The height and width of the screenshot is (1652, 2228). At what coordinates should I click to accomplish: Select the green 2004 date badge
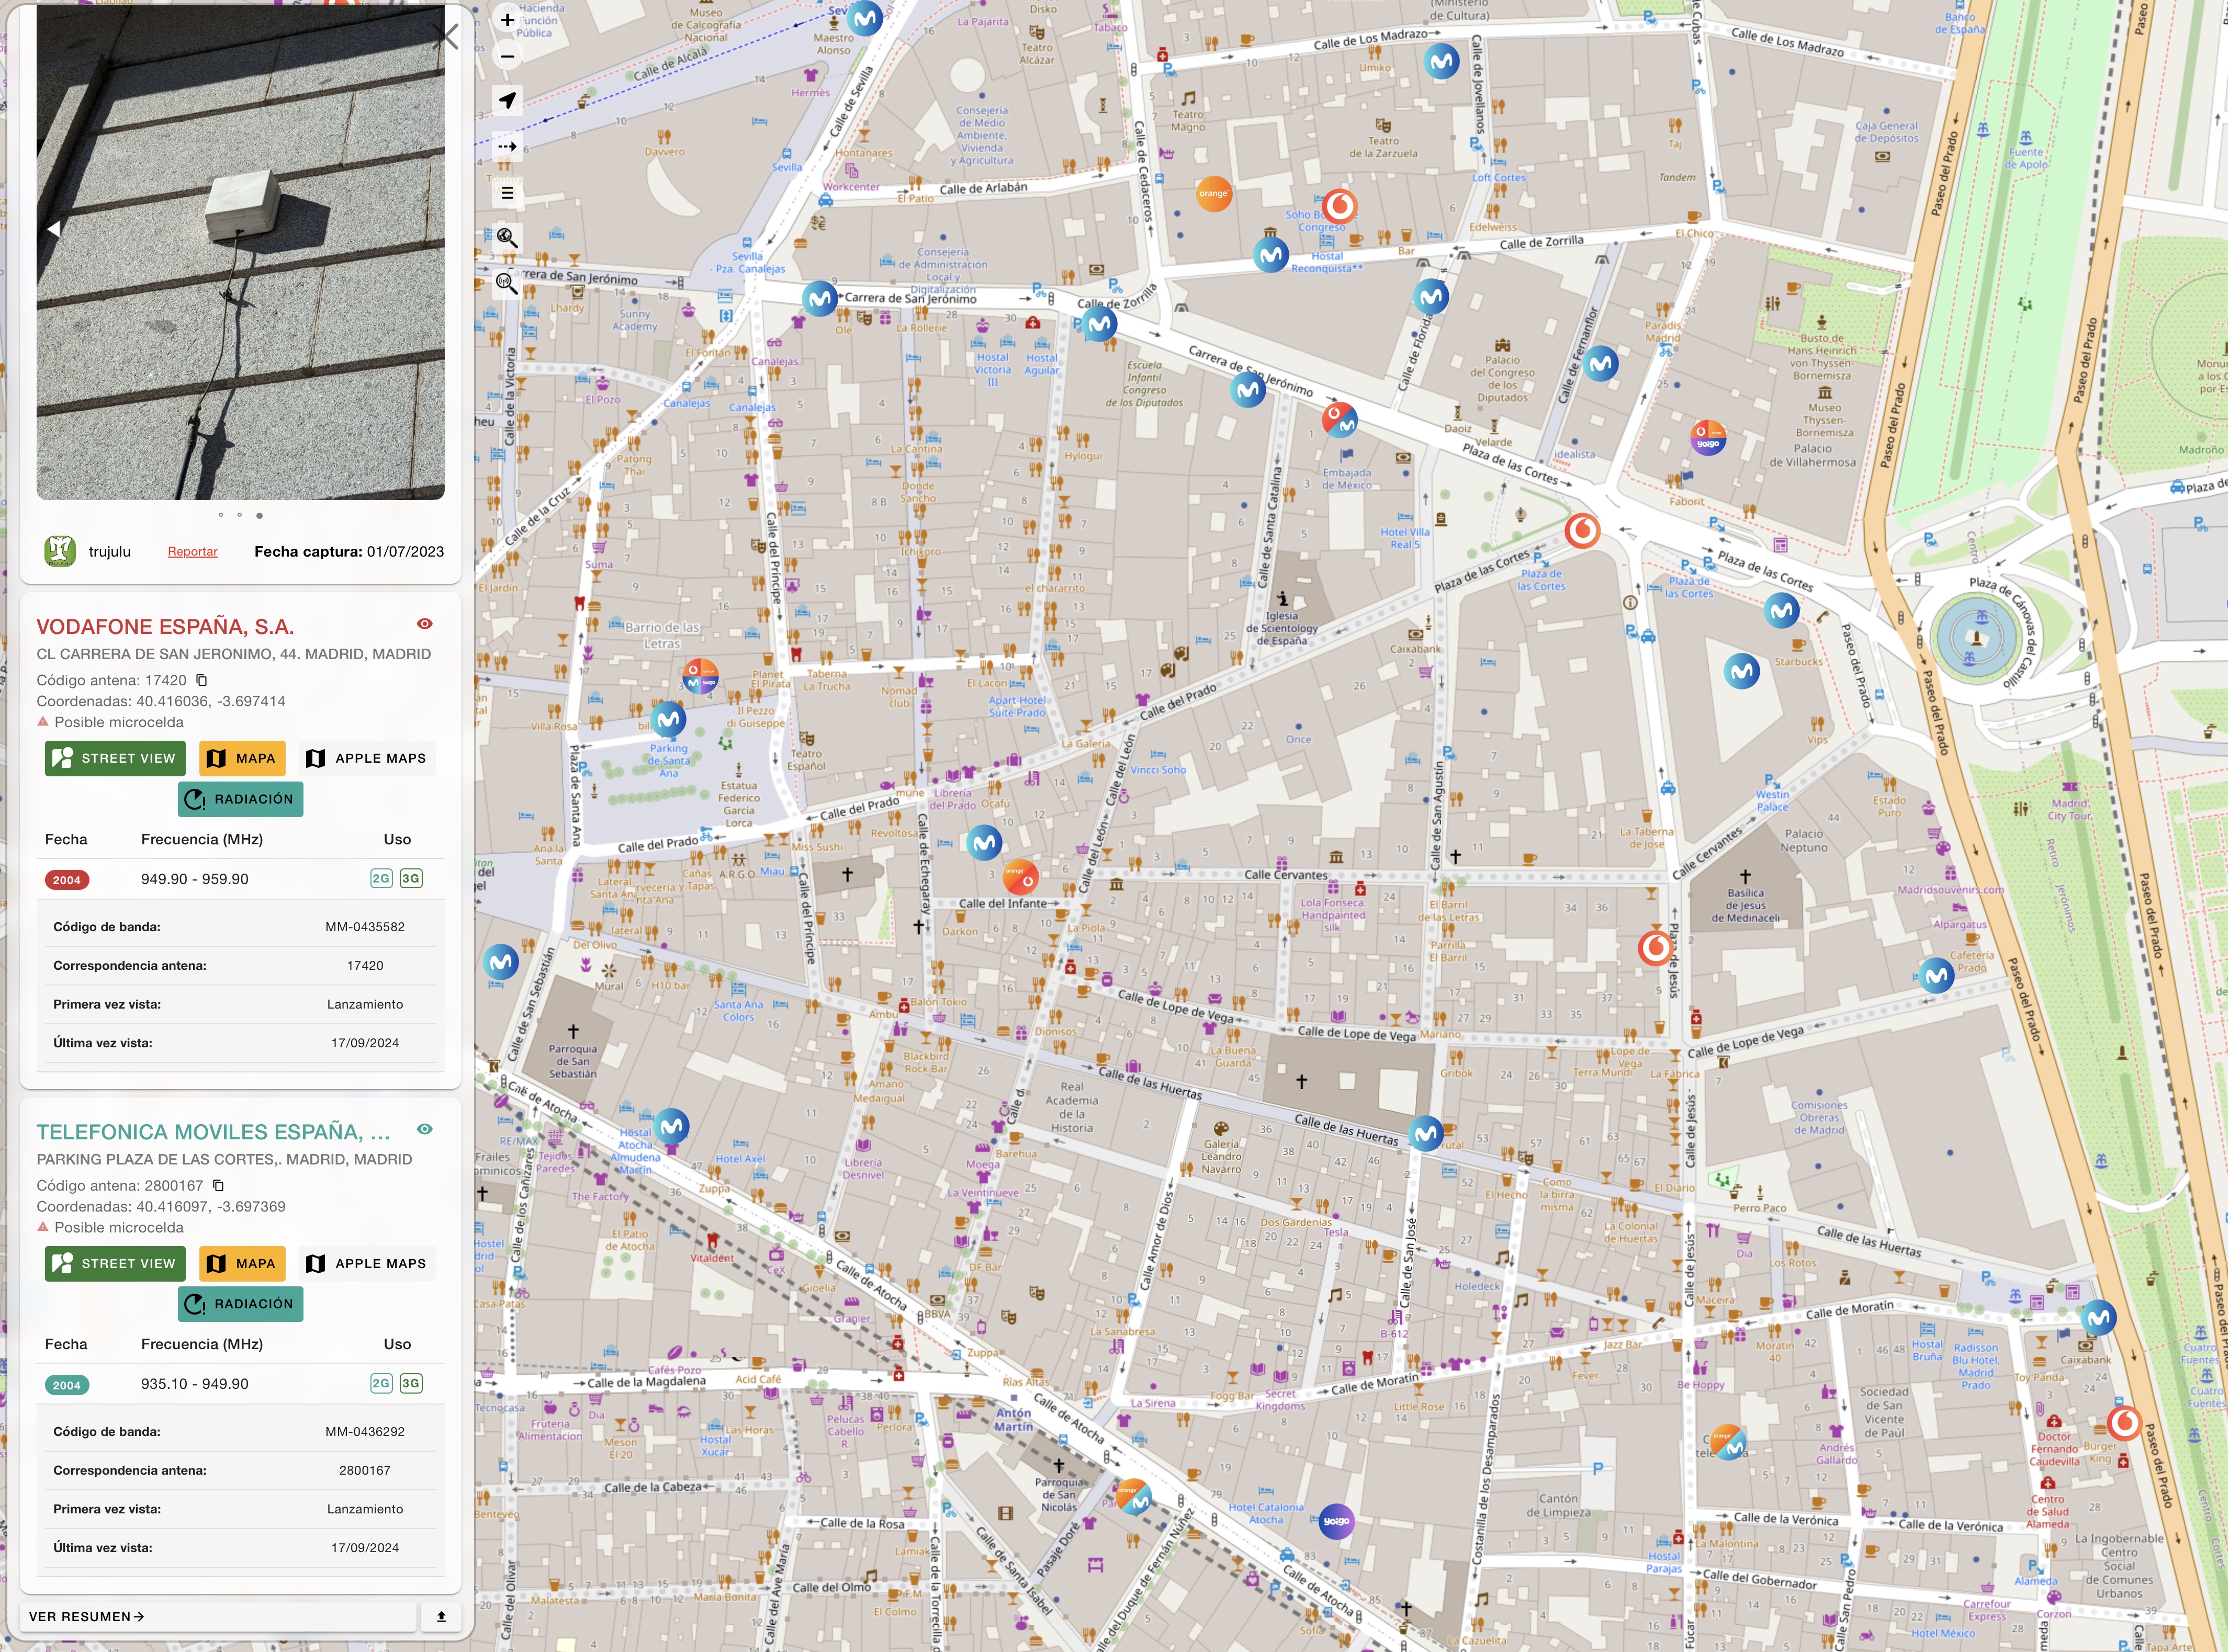click(x=67, y=1385)
